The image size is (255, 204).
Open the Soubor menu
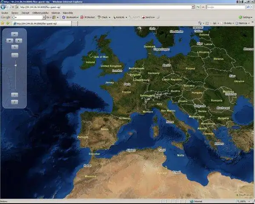pos(5,13)
